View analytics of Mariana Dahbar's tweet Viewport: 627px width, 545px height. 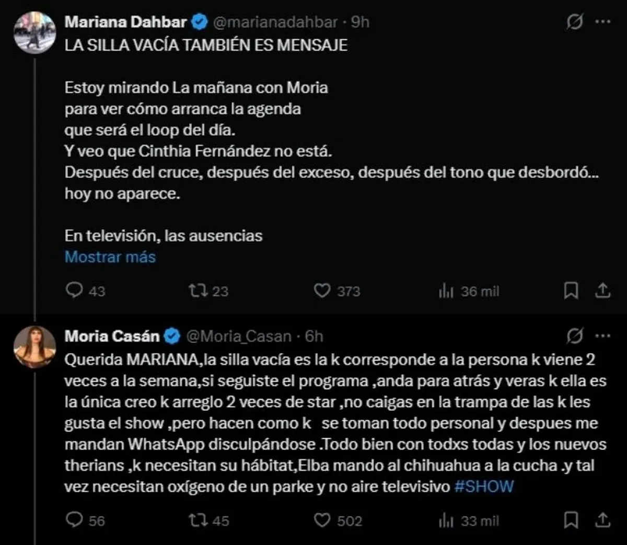click(x=446, y=291)
